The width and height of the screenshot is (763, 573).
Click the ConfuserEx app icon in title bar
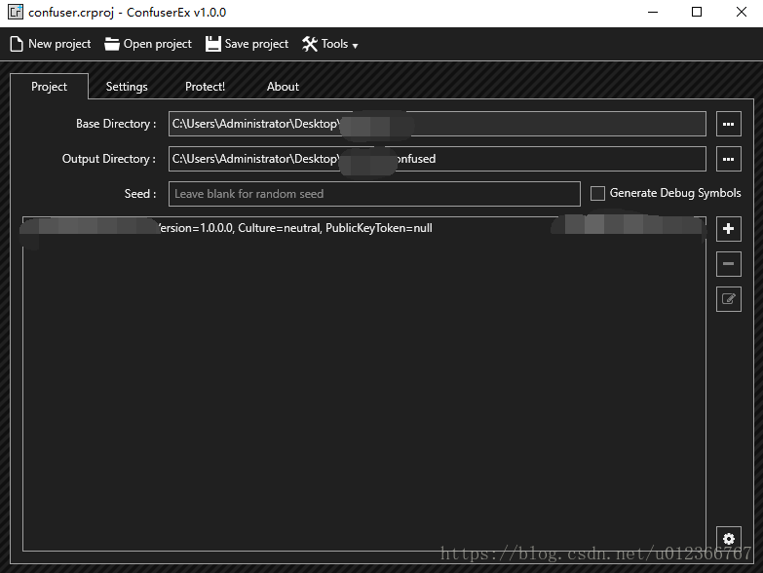15,12
